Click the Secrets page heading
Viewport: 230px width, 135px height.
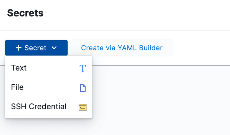pyautogui.click(x=25, y=13)
